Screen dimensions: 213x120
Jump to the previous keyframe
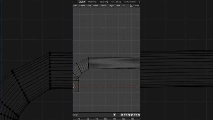pyautogui.click(x=125, y=115)
